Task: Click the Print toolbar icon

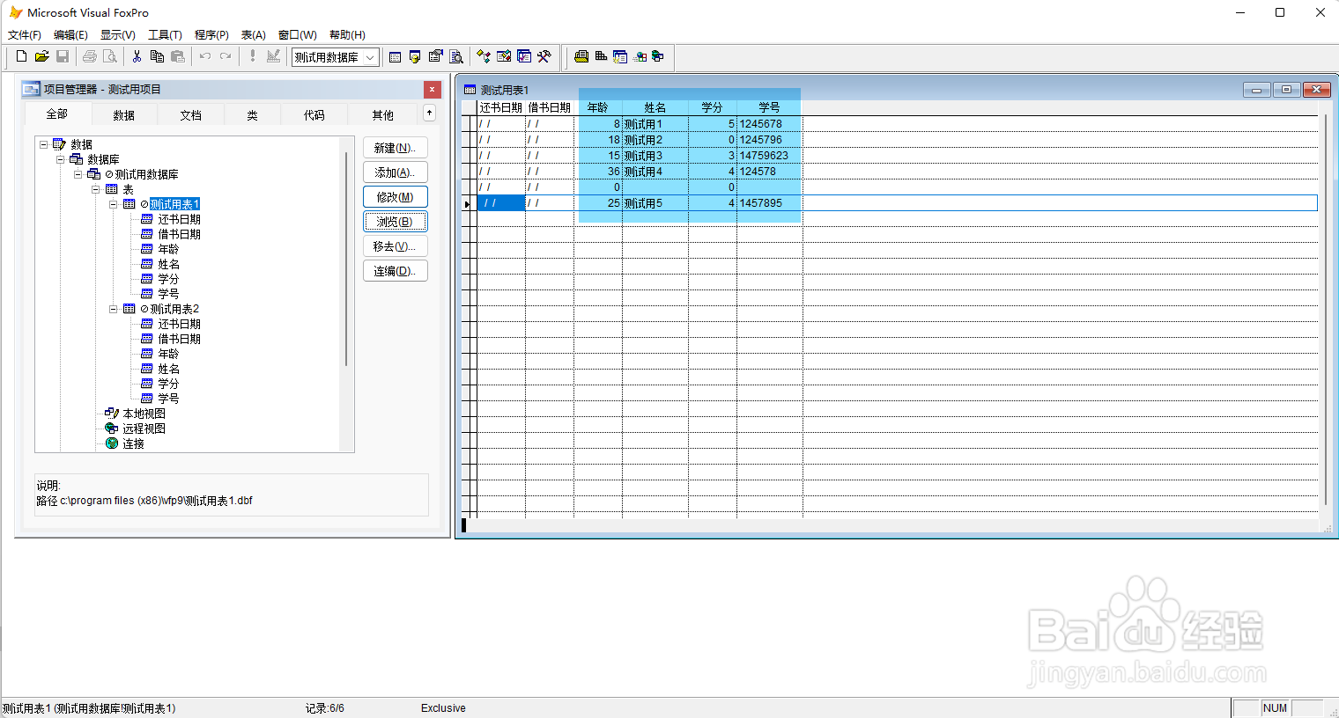Action: point(89,56)
